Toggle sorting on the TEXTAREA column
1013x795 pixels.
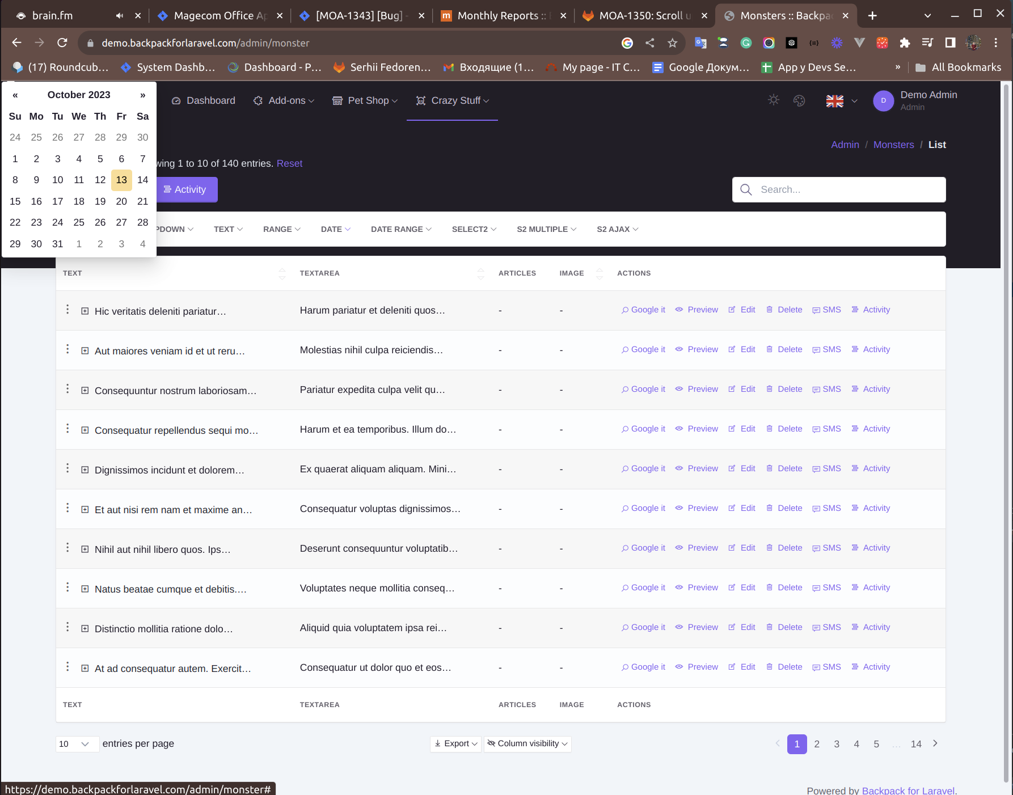tap(481, 273)
